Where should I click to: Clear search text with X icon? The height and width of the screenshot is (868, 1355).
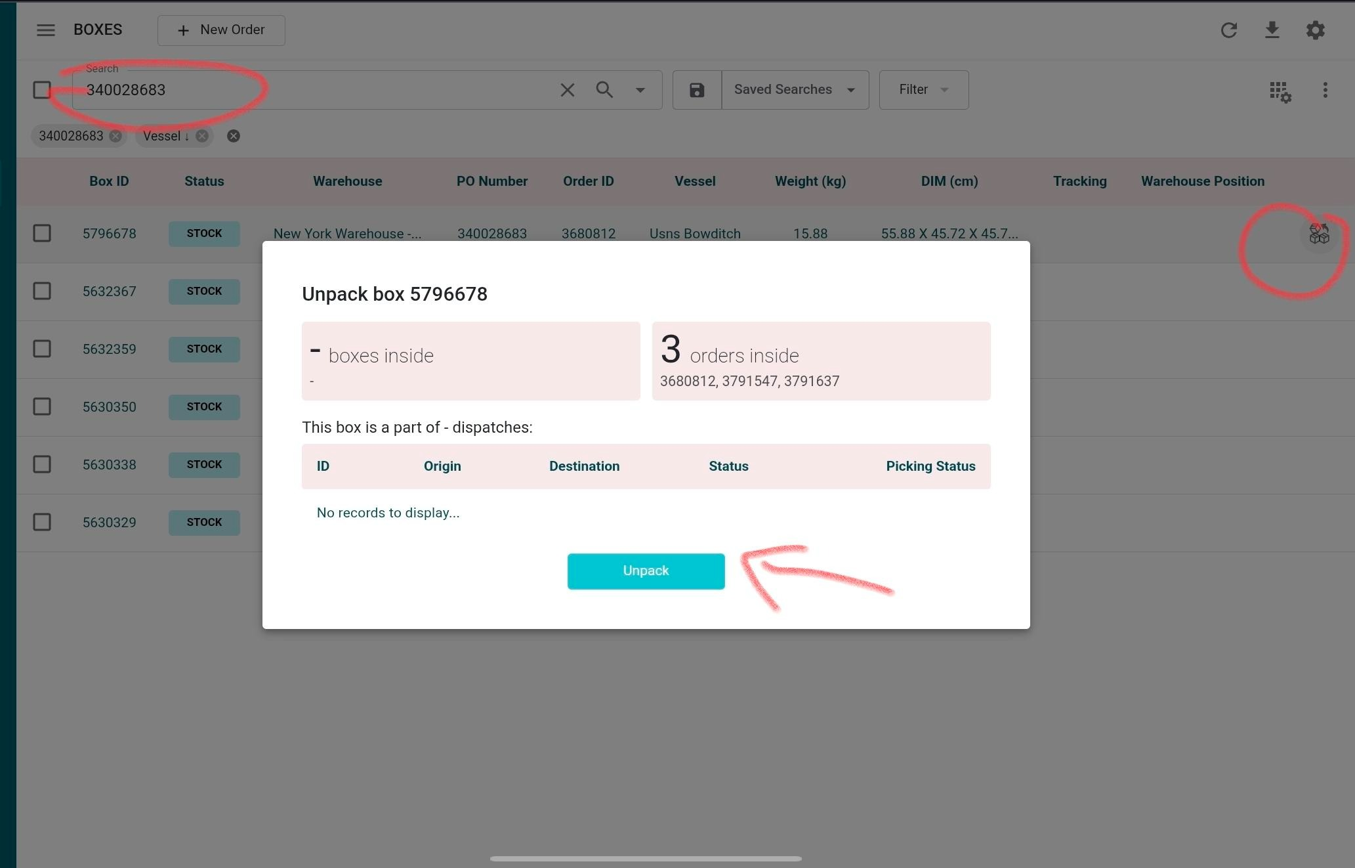[x=567, y=90]
